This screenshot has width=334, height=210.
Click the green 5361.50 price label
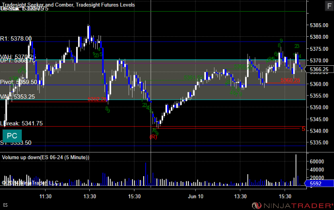point(193,77)
